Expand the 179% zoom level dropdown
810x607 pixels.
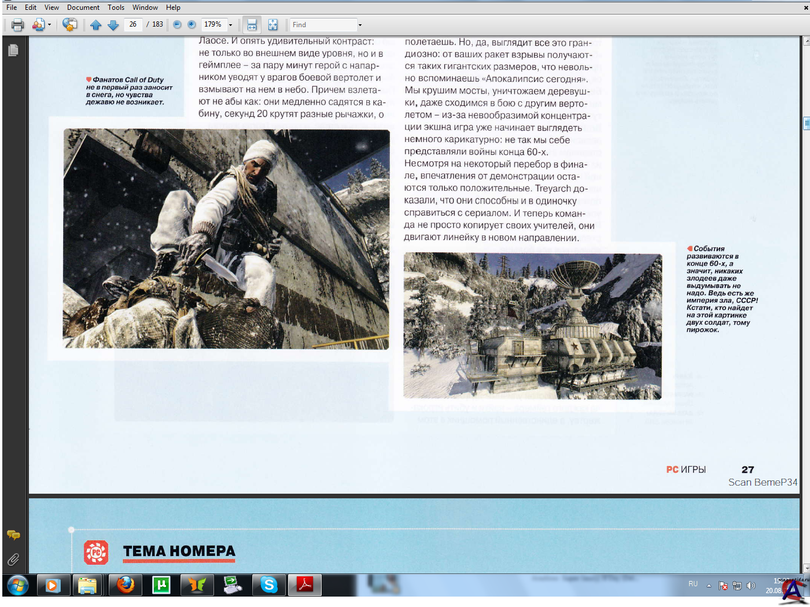tap(230, 25)
